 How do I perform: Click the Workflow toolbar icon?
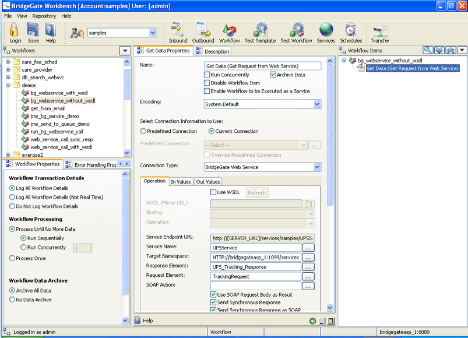click(x=229, y=30)
